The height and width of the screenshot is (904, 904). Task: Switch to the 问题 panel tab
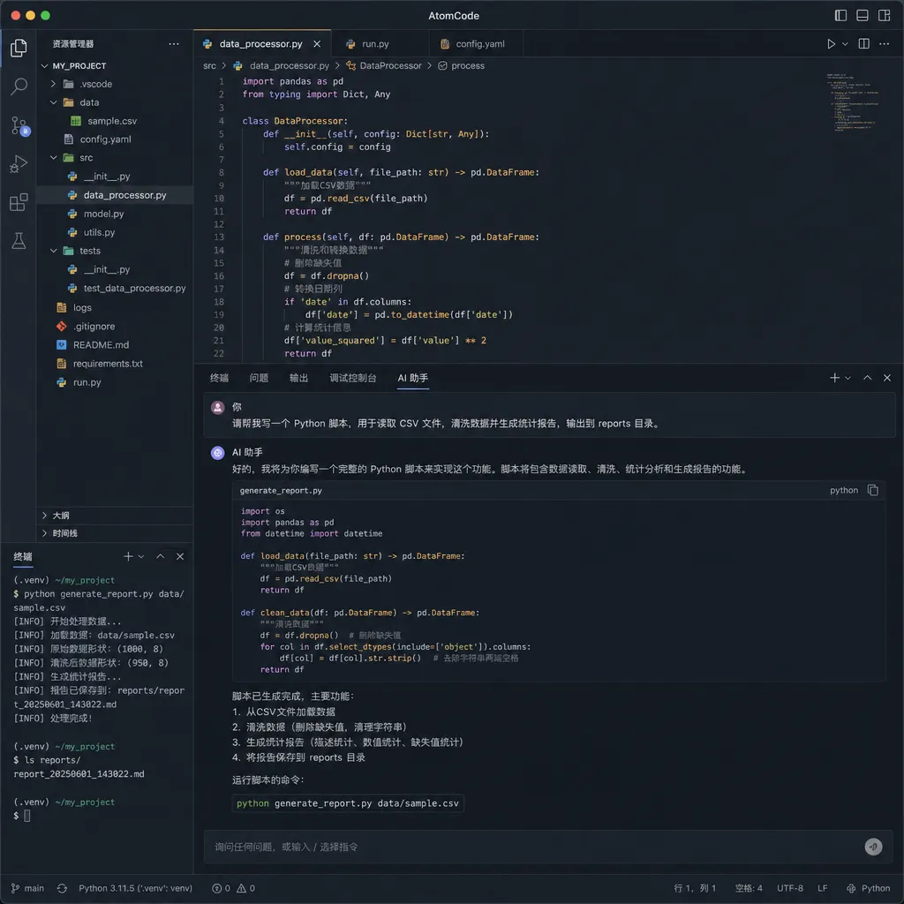pos(259,378)
